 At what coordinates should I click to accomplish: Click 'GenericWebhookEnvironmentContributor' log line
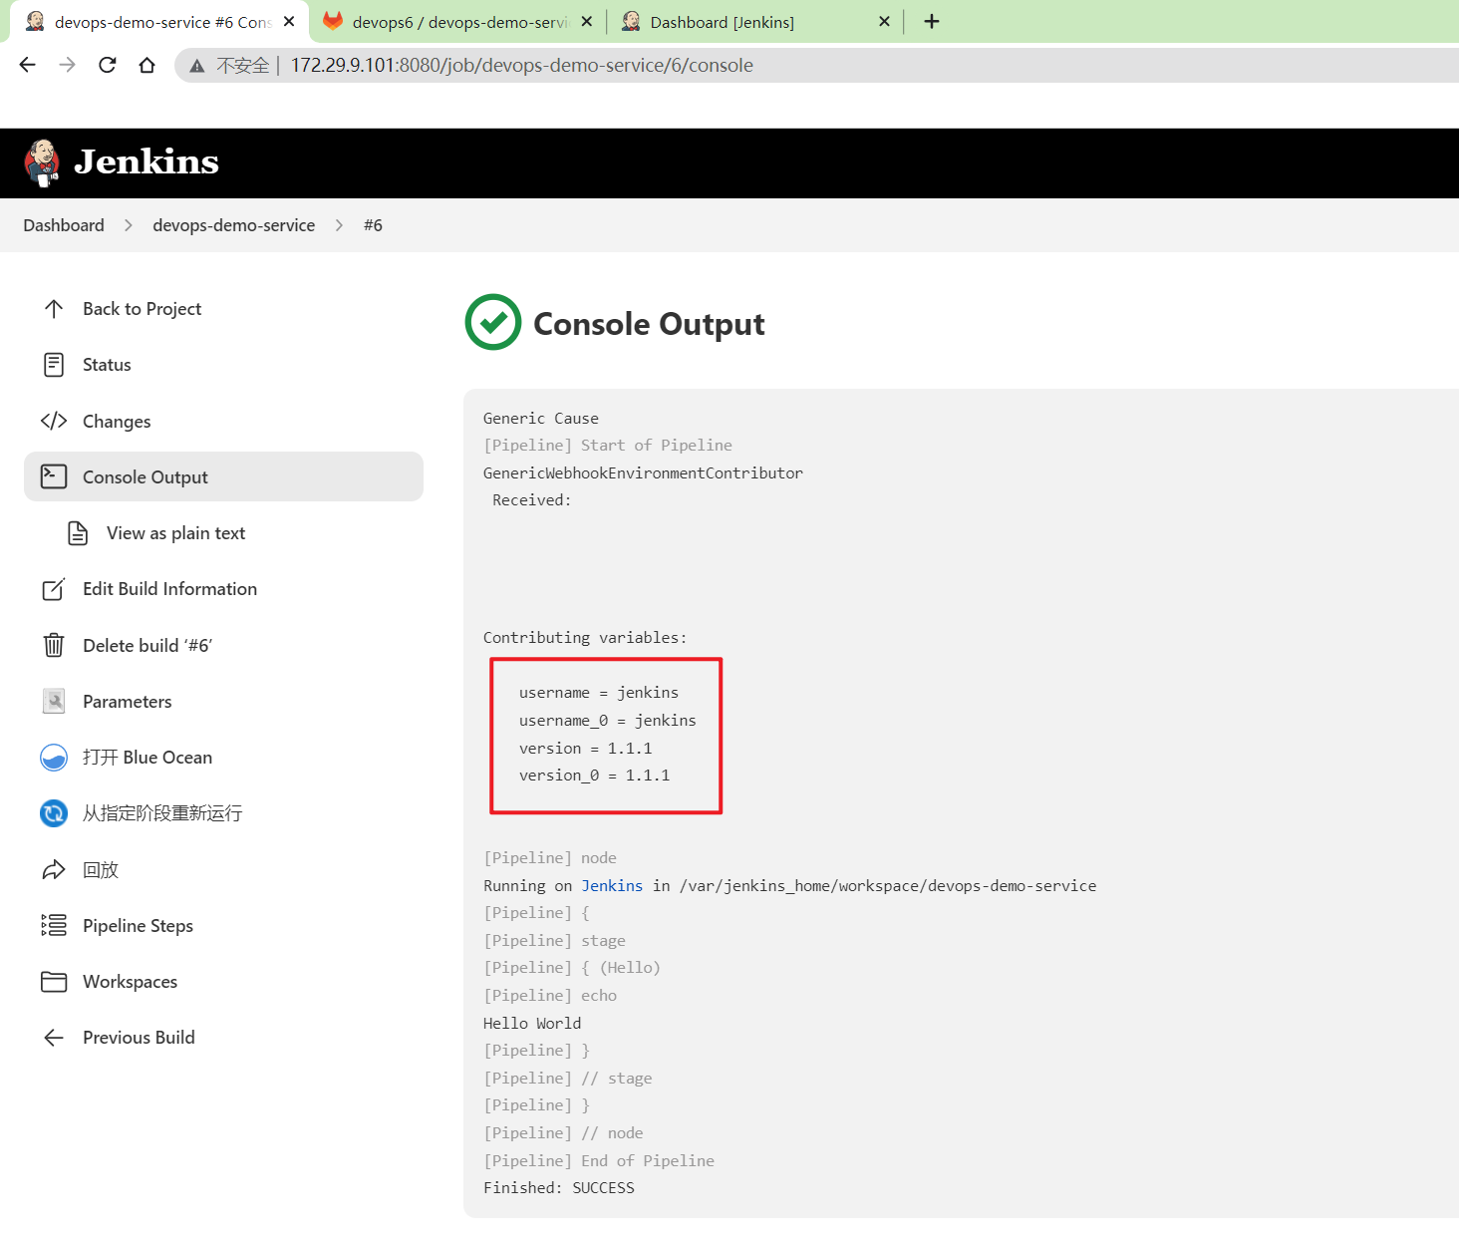(x=643, y=472)
